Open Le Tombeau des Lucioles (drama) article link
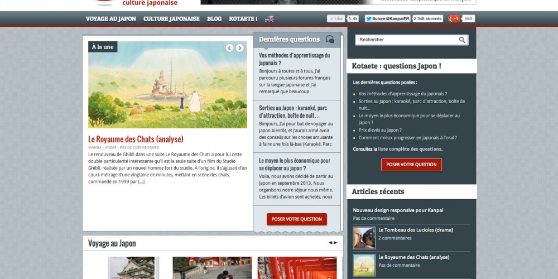The width and height of the screenshot is (558, 279). [416, 230]
